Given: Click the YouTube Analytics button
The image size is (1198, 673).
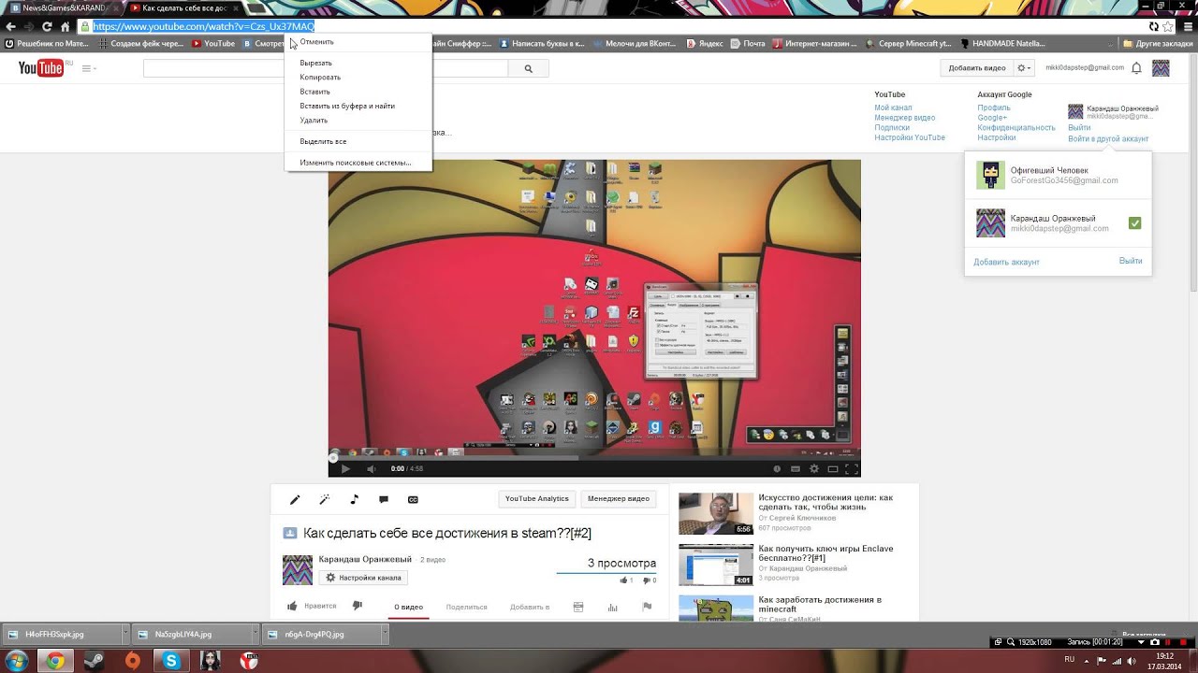Looking at the screenshot, I should (x=537, y=499).
